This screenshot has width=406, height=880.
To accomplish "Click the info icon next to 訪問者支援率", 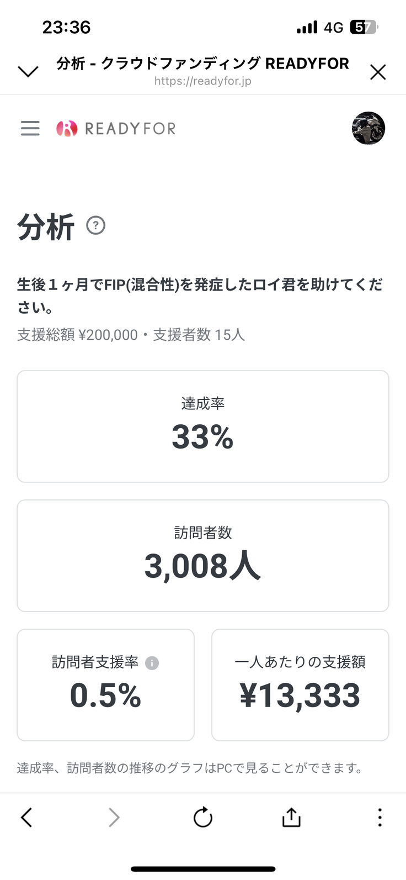I will pos(152,663).
